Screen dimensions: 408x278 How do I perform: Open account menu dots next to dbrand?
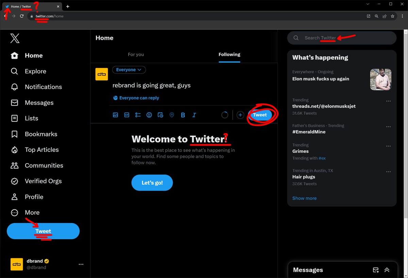coord(81,264)
